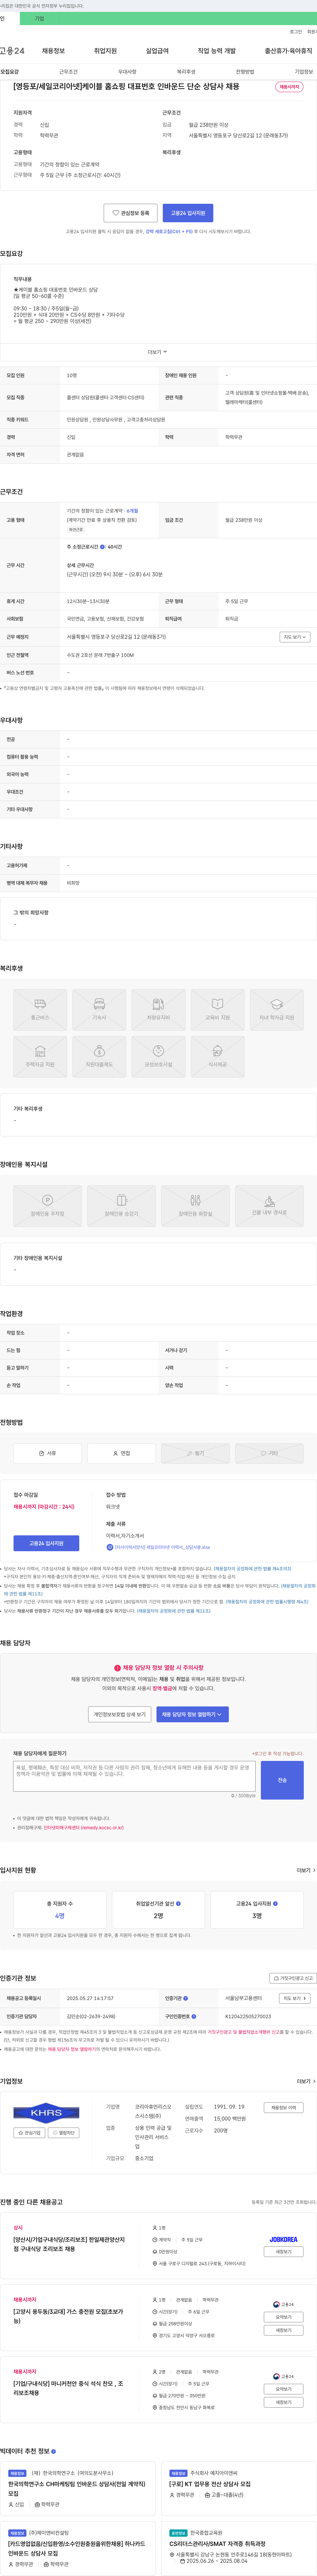Expand 더보기 under the 직무내용 box
This screenshot has width=317, height=2576.
(158, 352)
